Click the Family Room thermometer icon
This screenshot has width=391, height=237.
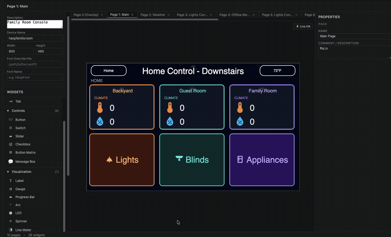click(x=240, y=108)
